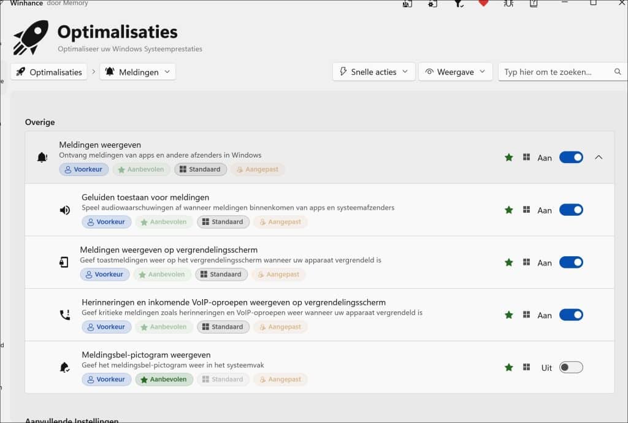Screen dimensions: 628x423
Task: Click speaker icon beside Geluiden toestaan
Action: [x=65, y=210]
